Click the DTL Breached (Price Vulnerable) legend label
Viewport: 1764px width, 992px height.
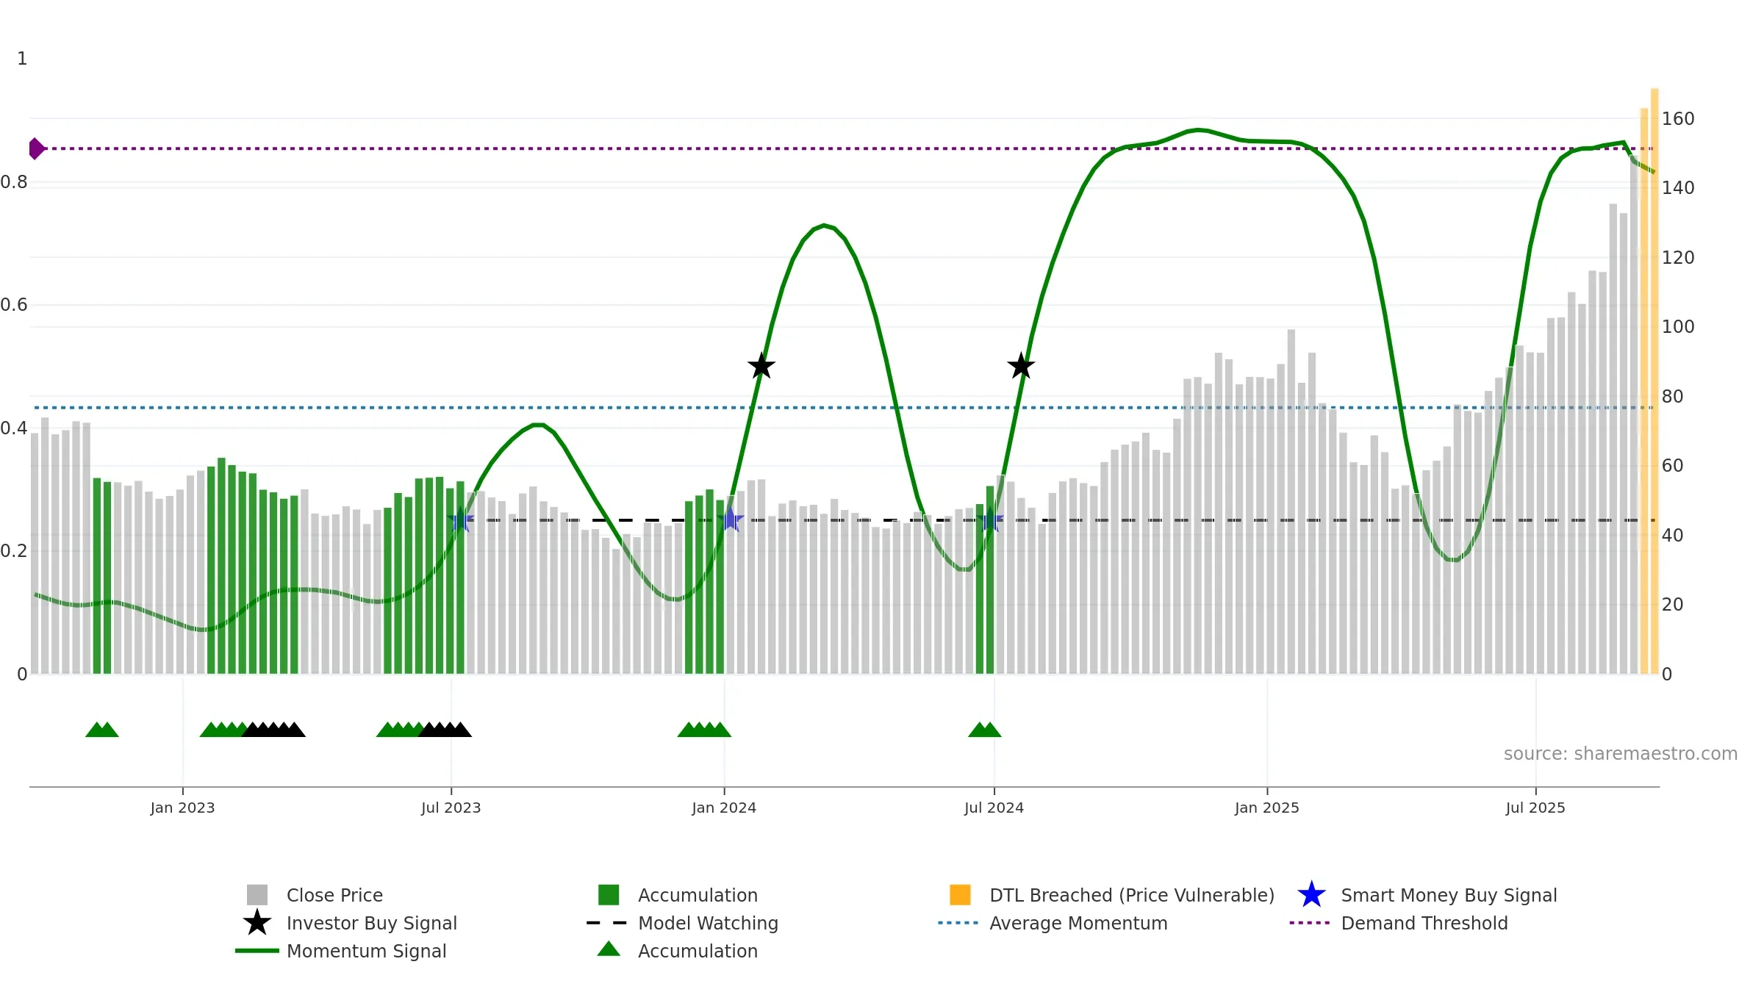(1132, 895)
